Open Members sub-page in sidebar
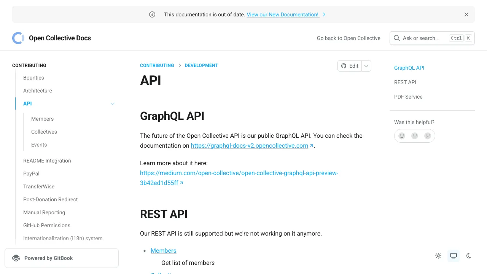 tap(42, 119)
